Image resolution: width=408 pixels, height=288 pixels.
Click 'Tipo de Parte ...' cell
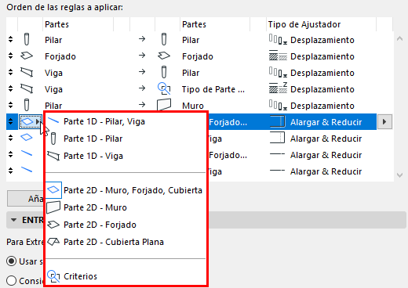click(x=213, y=89)
